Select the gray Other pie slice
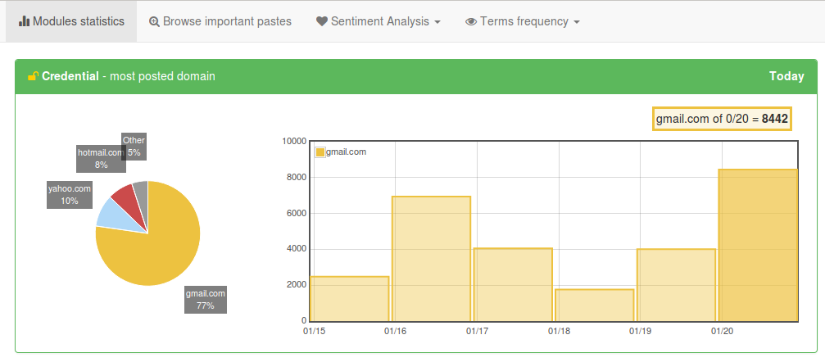Screen dimensions: 825x362 (x=141, y=192)
